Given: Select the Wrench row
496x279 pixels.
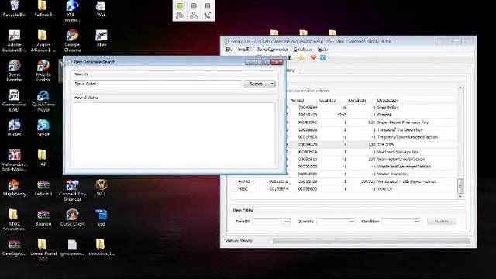Looking at the screenshot, I should (x=343, y=189).
